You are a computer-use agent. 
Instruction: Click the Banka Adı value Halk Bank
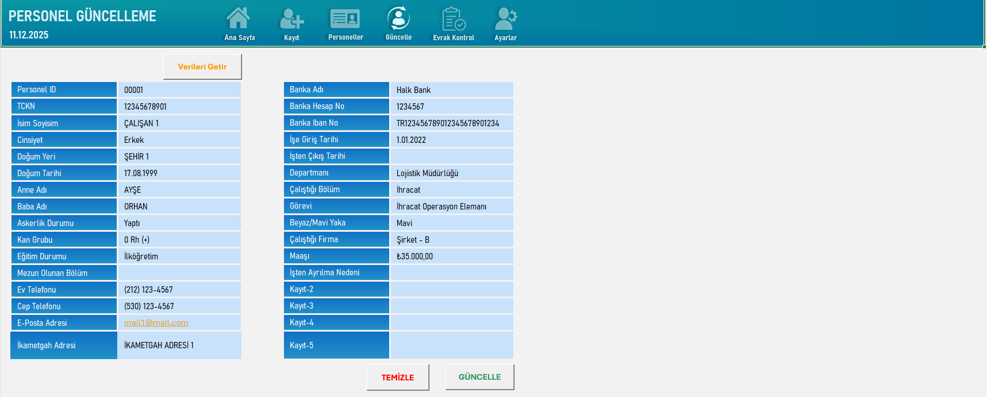(452, 89)
